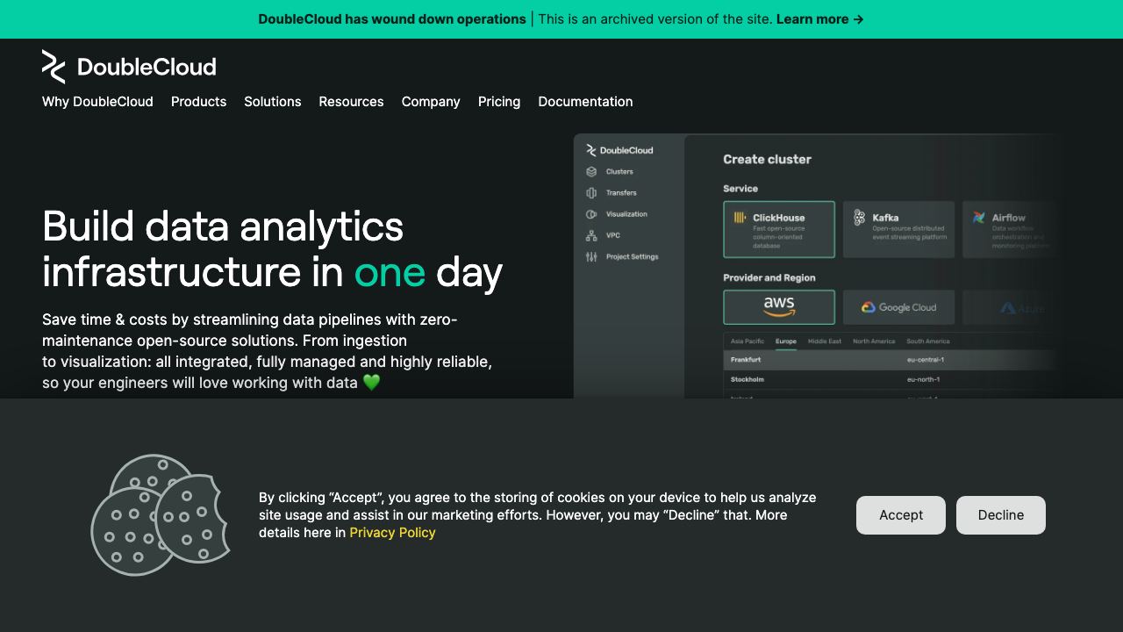Switch to the Asia Pacific region tab
The height and width of the screenshot is (632, 1123).
(x=747, y=341)
